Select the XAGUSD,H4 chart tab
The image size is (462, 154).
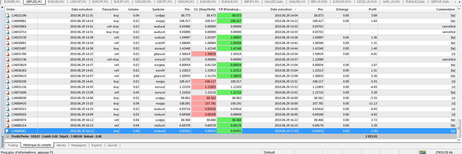pyautogui.click(x=297, y=2)
